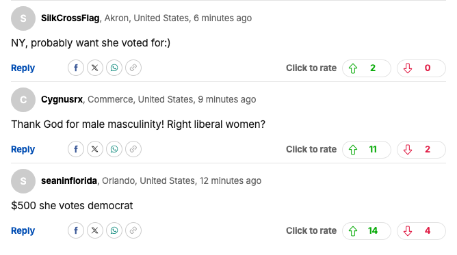The height and width of the screenshot is (255, 457).
Task: Share SilkCrossFlag's comment on X
Action: pyautogui.click(x=95, y=68)
